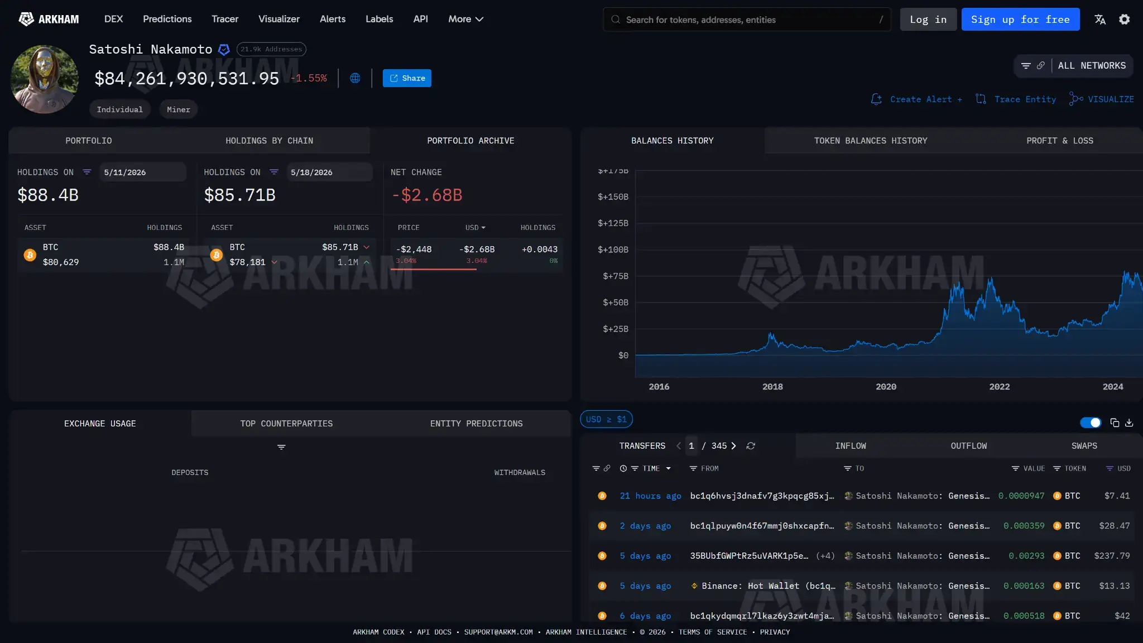Open the Tracer navigation item

tap(225, 19)
